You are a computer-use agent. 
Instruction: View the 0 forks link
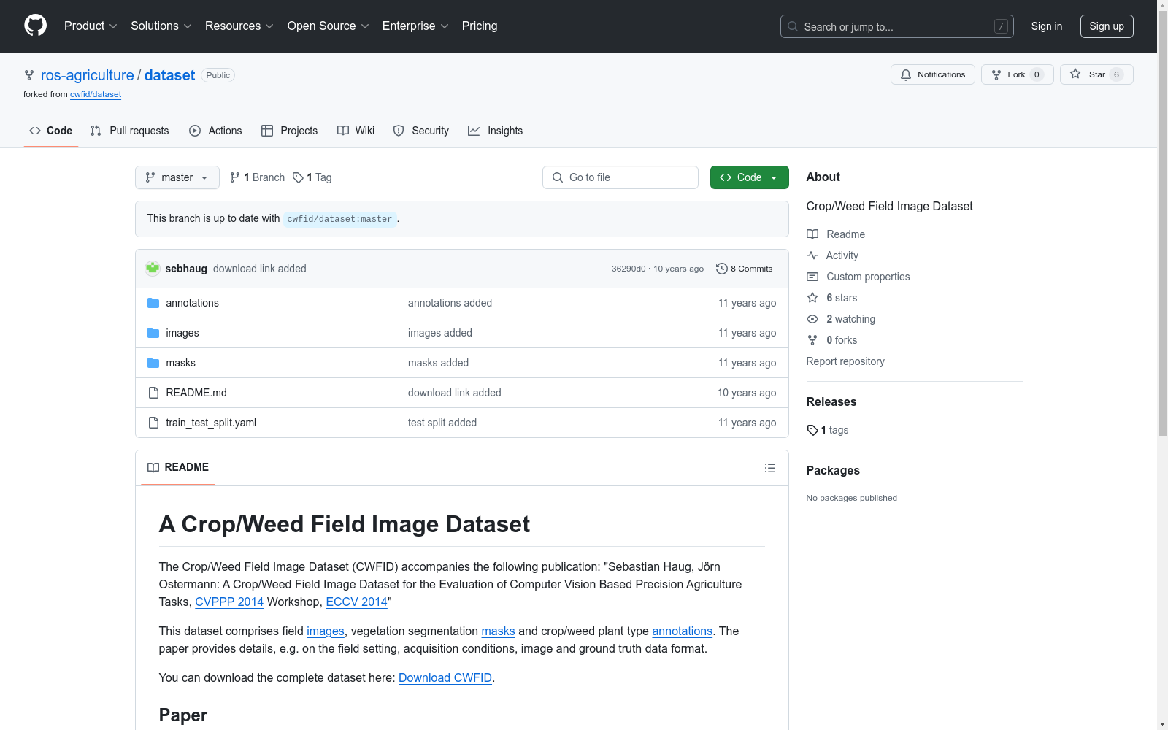pos(832,340)
